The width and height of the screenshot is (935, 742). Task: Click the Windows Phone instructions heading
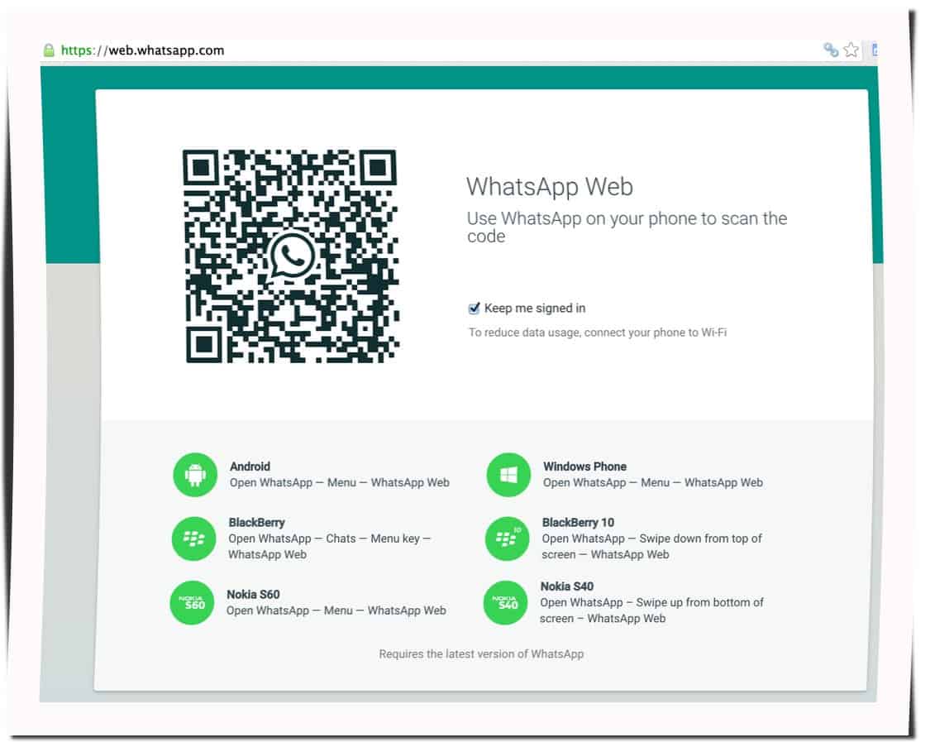tap(584, 467)
